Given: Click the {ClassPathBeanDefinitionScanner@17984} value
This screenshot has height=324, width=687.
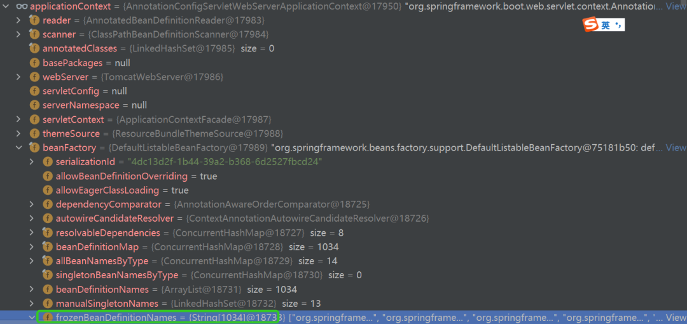Looking at the screenshot, I should pyautogui.click(x=178, y=34).
